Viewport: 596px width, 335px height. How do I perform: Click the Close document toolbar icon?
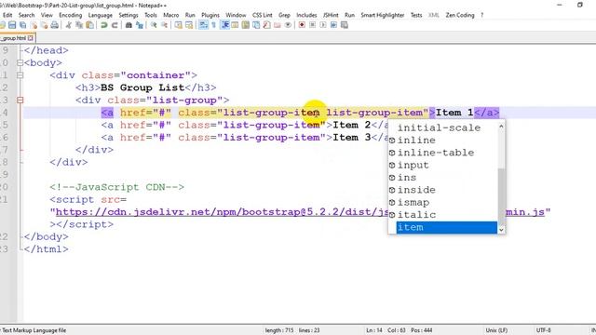tap(34, 25)
